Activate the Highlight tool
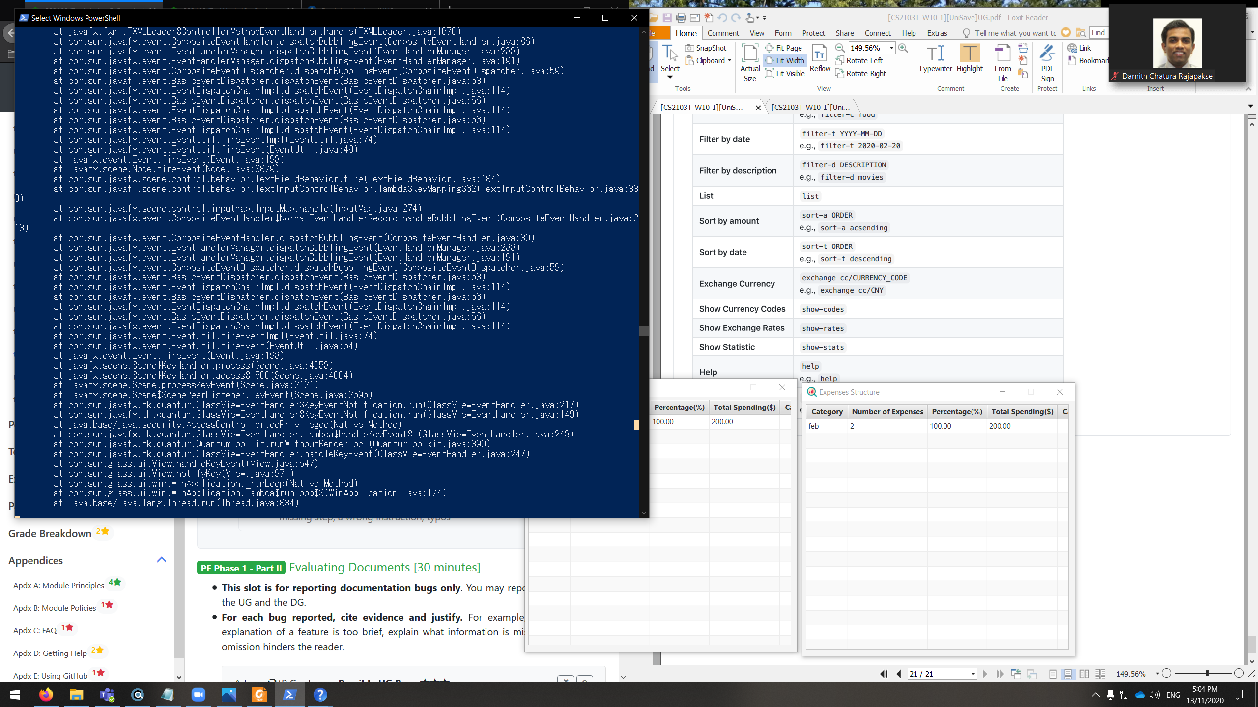 [x=969, y=58]
